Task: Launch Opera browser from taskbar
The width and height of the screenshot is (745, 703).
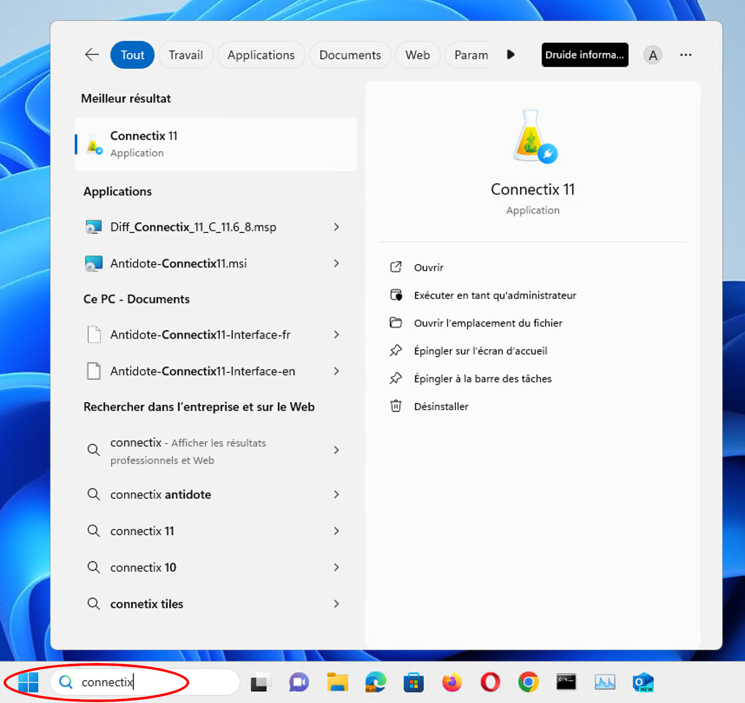Action: point(490,682)
